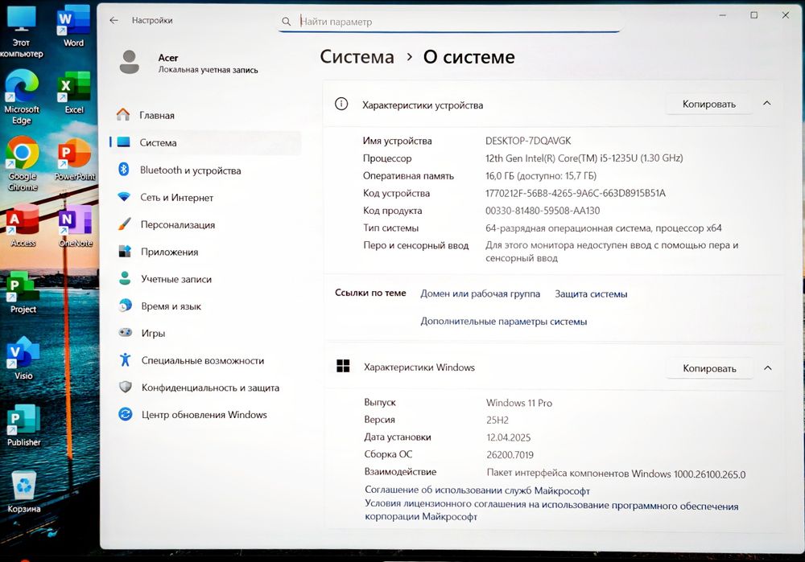Open the 'Корзина' recycle bin icon

(23, 492)
